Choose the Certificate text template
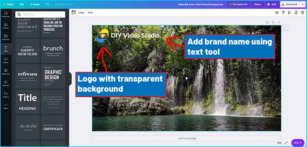The image size is (307, 147). tap(53, 127)
